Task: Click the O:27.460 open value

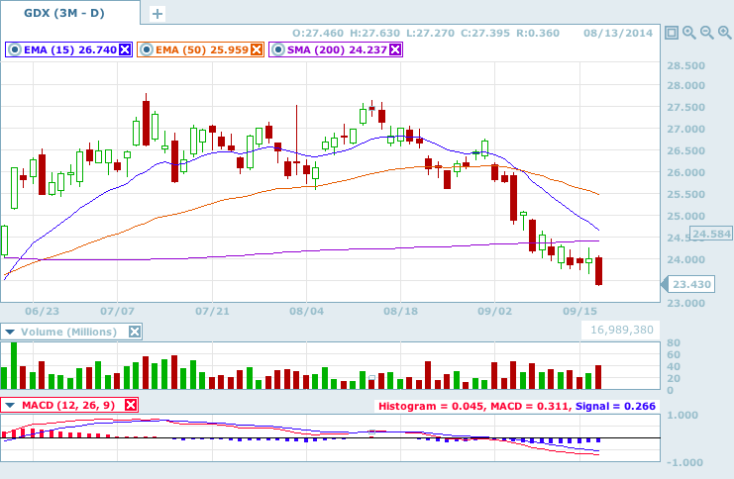Action: (x=318, y=34)
